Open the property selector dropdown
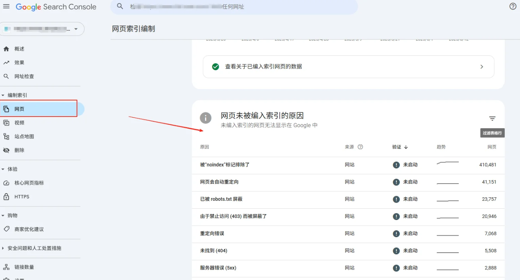This screenshot has width=520, height=280. tap(76, 29)
